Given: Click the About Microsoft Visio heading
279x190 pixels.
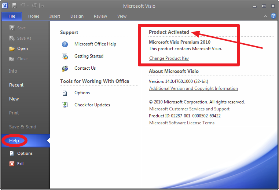Looking at the screenshot, I should (174, 71).
